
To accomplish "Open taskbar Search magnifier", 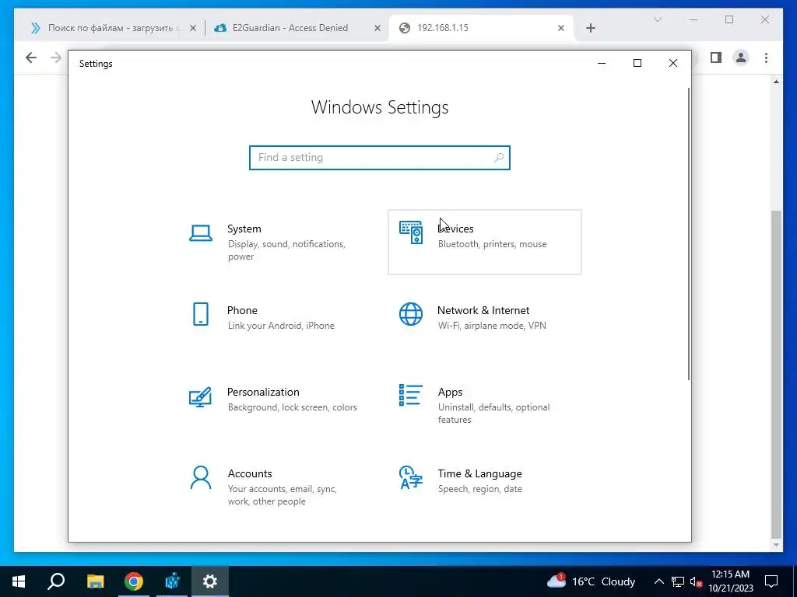I will point(56,581).
